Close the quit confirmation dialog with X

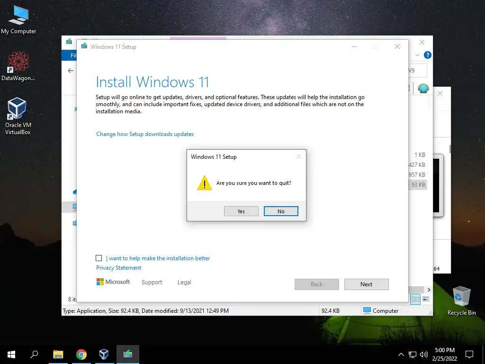coord(298,156)
